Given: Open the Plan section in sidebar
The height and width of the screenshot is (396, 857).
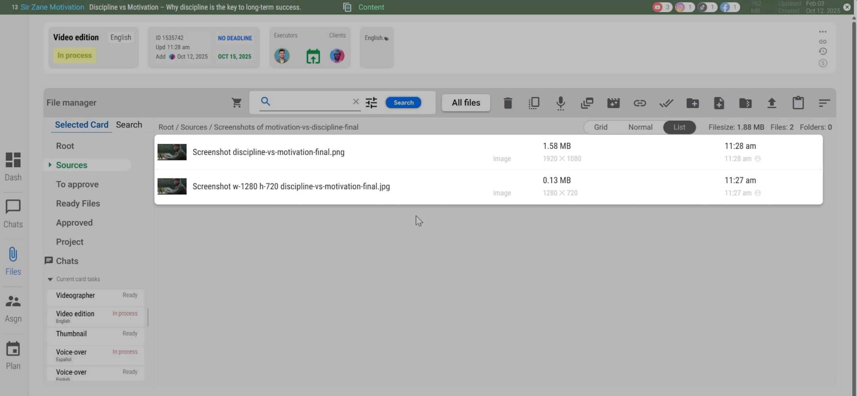Looking at the screenshot, I should [13, 355].
